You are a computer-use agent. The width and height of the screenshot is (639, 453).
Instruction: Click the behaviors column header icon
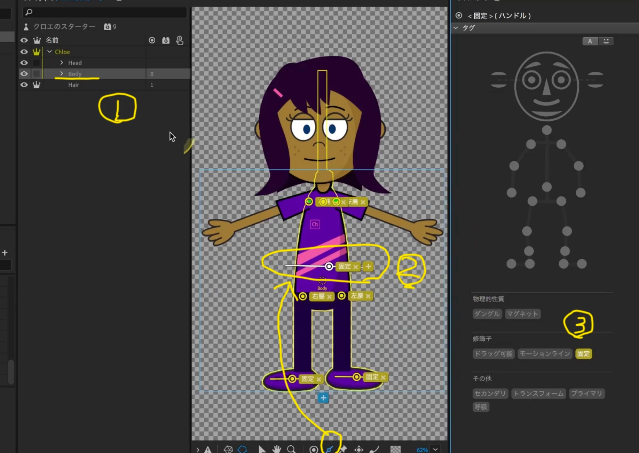[x=166, y=40]
